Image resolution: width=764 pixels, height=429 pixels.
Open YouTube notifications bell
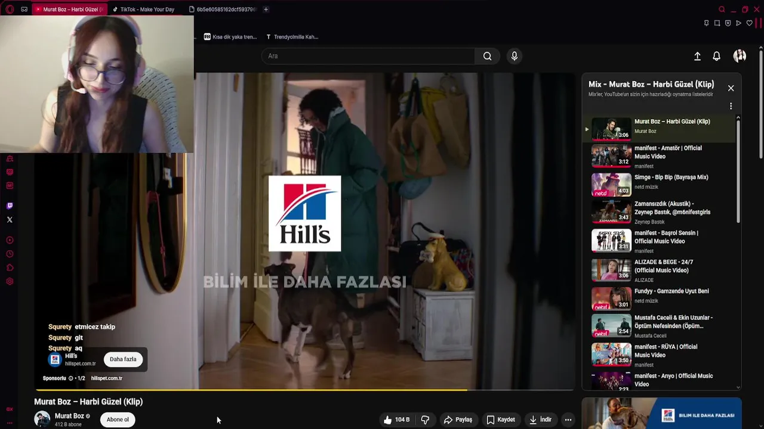(717, 56)
